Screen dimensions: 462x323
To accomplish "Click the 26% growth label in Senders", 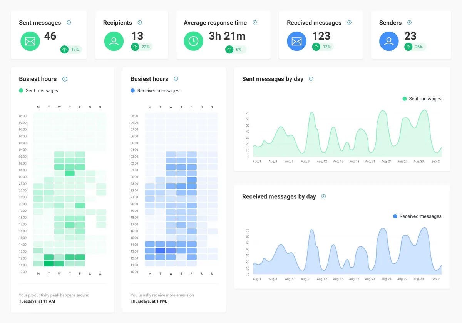I will point(419,47).
